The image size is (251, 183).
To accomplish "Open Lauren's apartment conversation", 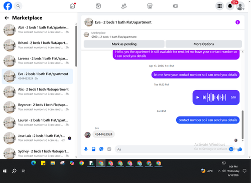I will point(37,122).
